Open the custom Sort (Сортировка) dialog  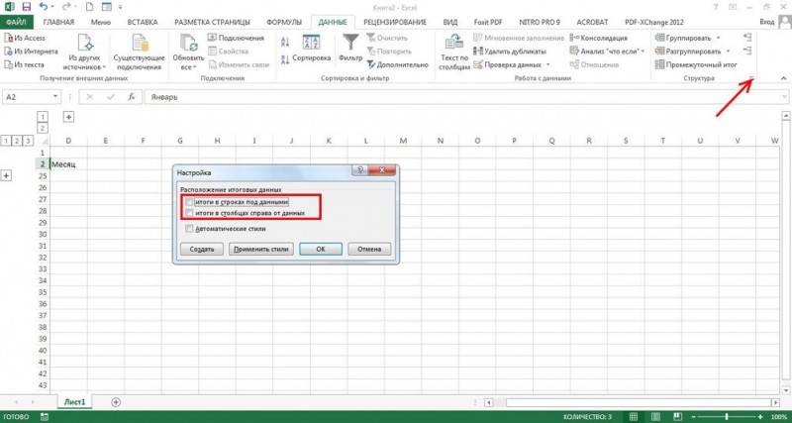pos(311,50)
